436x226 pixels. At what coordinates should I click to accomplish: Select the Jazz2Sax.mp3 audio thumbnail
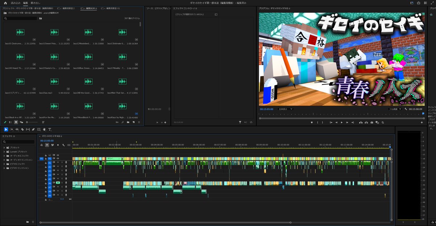click(54, 81)
